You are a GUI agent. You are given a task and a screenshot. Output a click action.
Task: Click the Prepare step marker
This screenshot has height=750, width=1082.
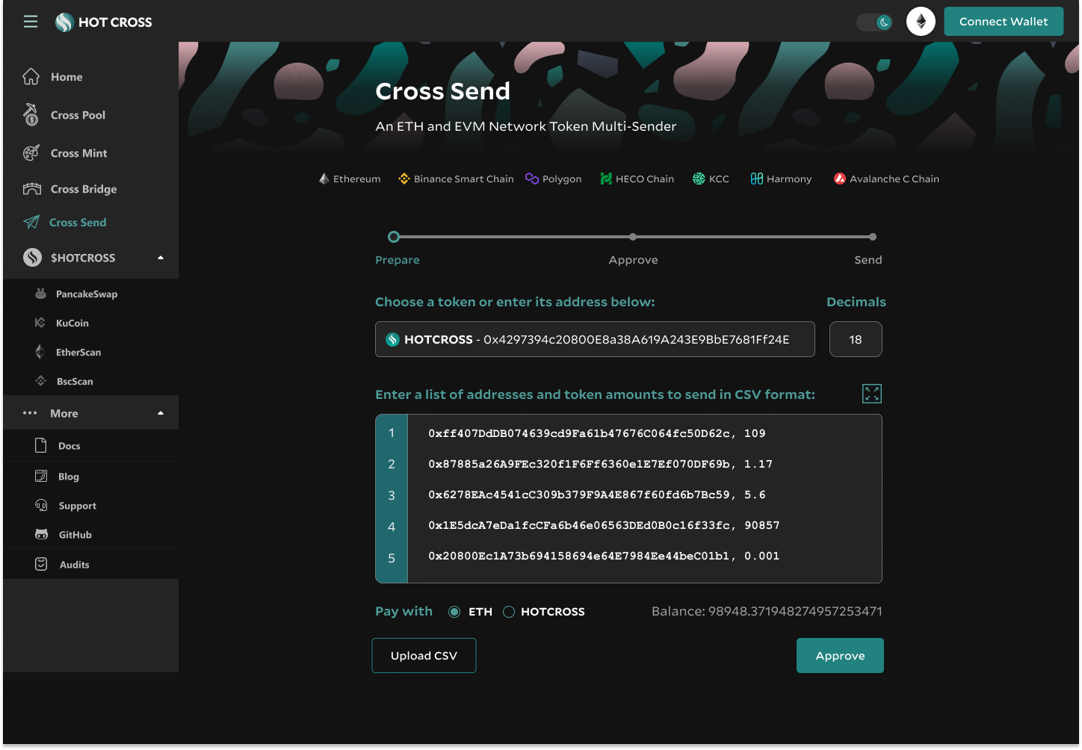click(x=394, y=237)
